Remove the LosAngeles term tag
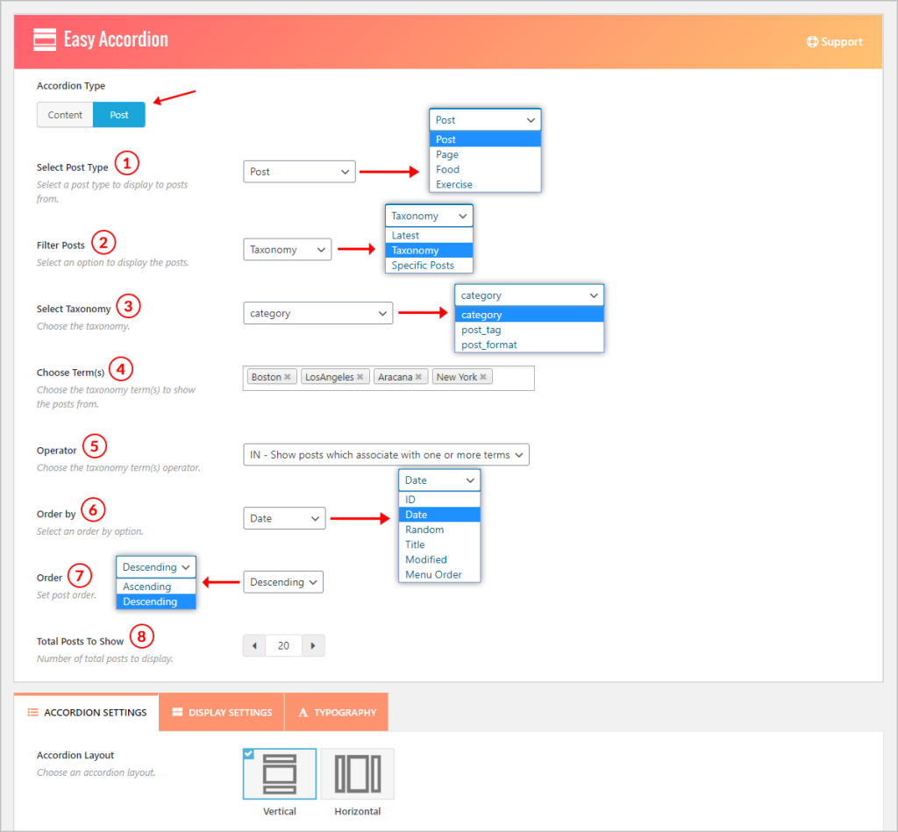Image resolution: width=898 pixels, height=832 pixels. [x=360, y=377]
